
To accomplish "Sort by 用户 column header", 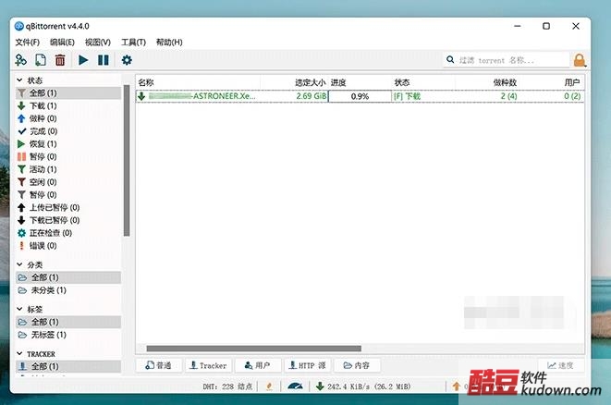I will [552, 82].
